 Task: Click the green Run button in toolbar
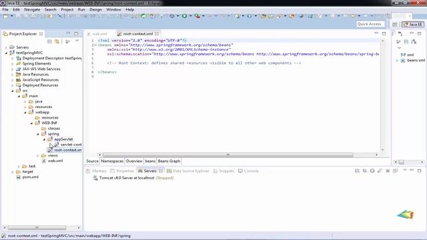click(x=184, y=16)
